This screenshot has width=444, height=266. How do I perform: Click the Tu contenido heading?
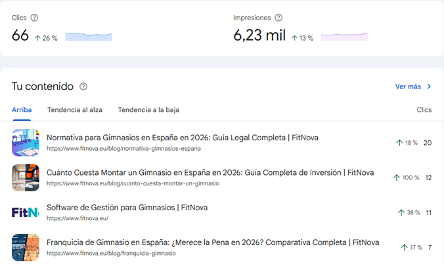[x=43, y=86]
